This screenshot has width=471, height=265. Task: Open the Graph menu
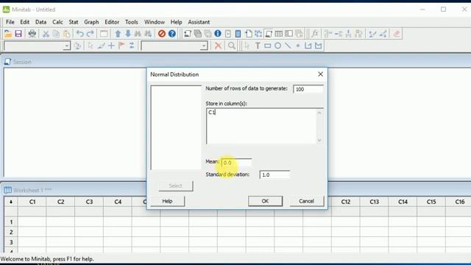pyautogui.click(x=91, y=22)
